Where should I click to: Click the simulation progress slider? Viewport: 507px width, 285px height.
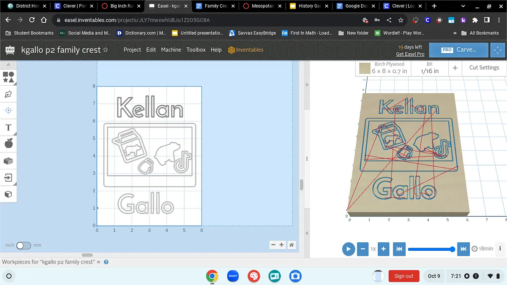pos(430,249)
